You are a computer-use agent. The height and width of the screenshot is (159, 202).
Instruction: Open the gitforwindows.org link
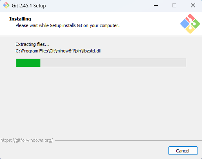(27, 140)
